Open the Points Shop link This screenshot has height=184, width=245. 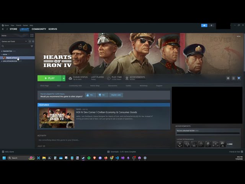pyautogui.click(x=95, y=86)
